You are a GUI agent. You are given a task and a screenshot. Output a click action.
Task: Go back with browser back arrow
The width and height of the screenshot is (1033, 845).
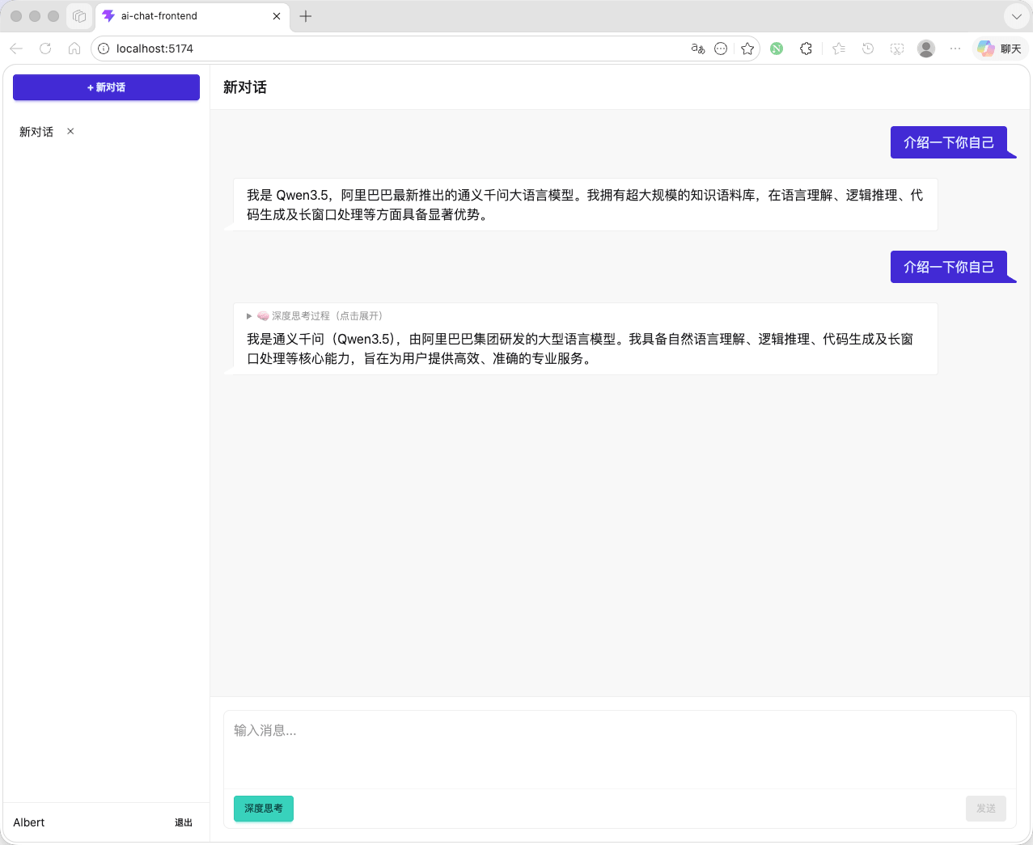(16, 49)
